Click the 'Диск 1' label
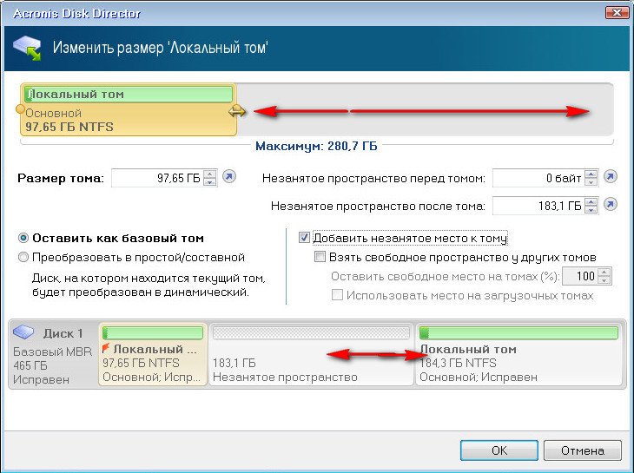Screen dimensions: 634x473 pyautogui.click(x=63, y=333)
